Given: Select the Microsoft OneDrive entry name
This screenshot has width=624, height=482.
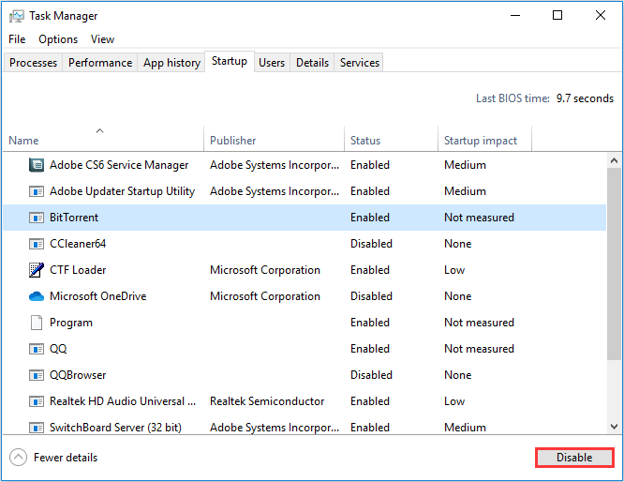Looking at the screenshot, I should point(97,296).
